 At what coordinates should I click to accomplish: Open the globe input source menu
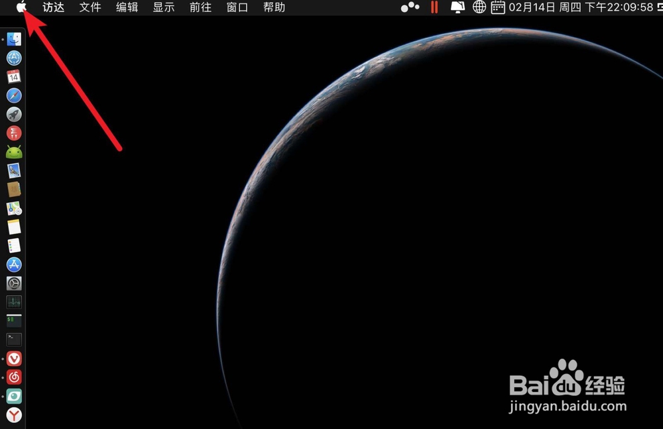point(479,7)
